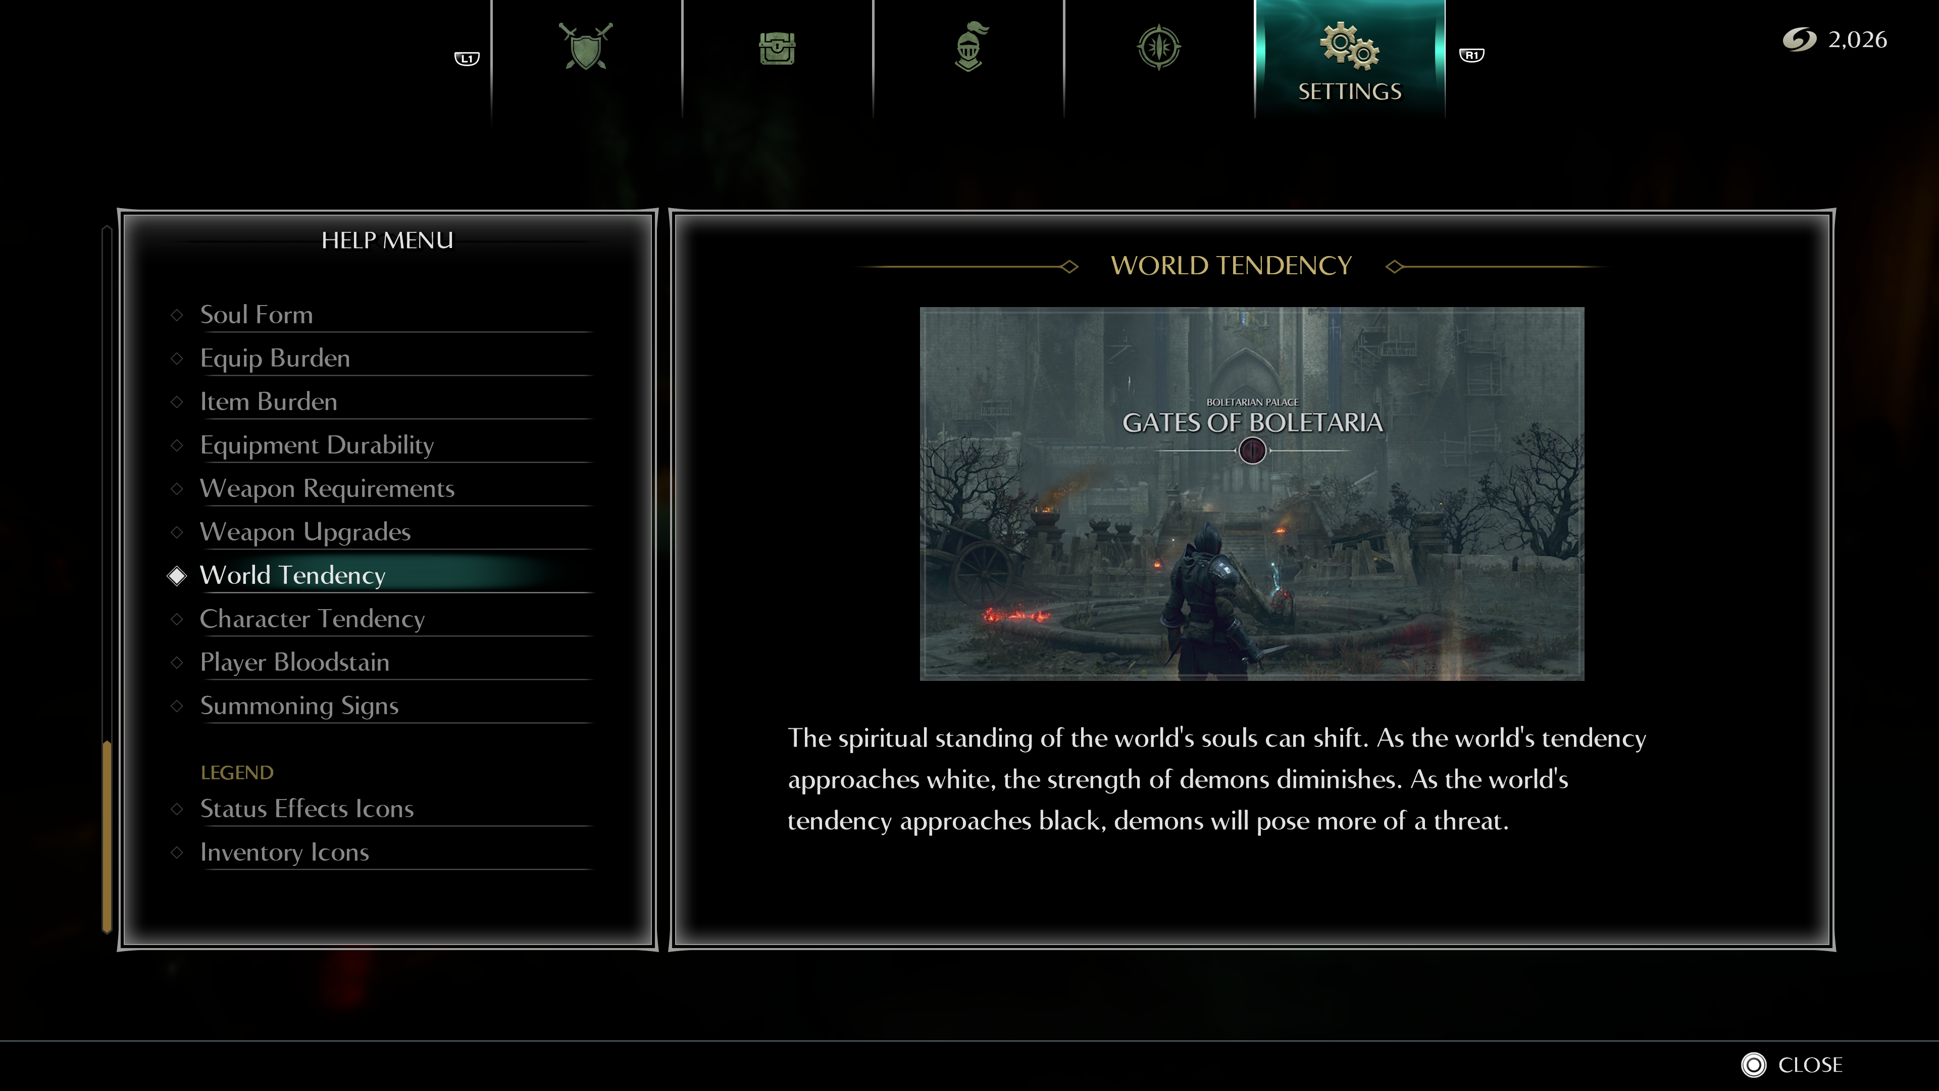This screenshot has width=1939, height=1091.
Task: Toggle the Summoning Signs help topic
Action: click(x=299, y=705)
